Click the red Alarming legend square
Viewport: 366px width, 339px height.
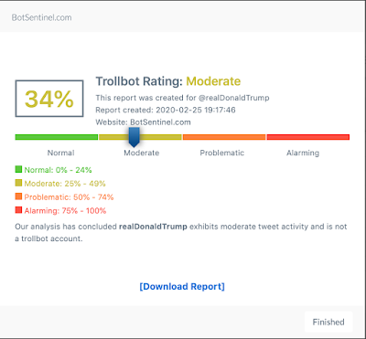(18, 210)
